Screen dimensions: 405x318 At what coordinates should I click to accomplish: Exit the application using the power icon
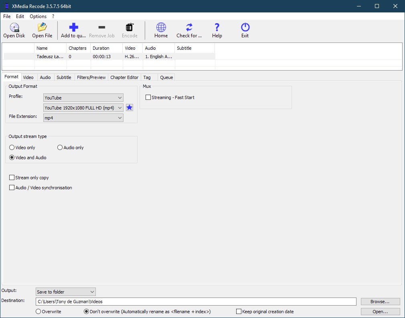click(245, 30)
